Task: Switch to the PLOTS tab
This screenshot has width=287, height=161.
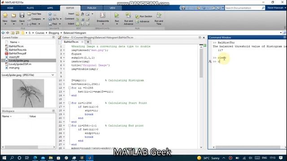Action: coord(30,8)
